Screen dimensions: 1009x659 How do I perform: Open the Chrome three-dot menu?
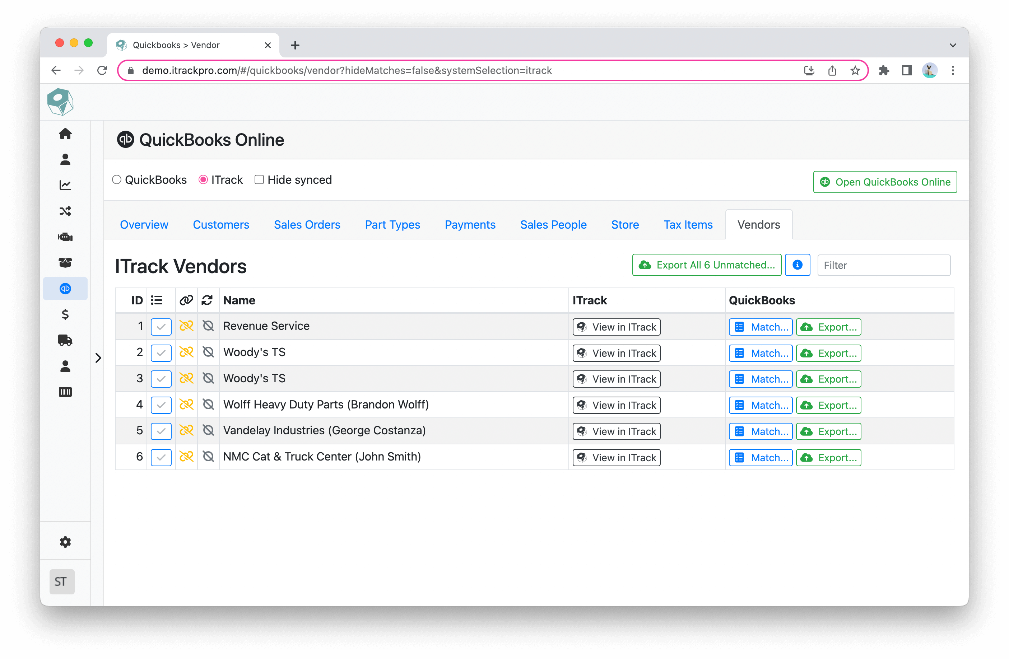953,70
